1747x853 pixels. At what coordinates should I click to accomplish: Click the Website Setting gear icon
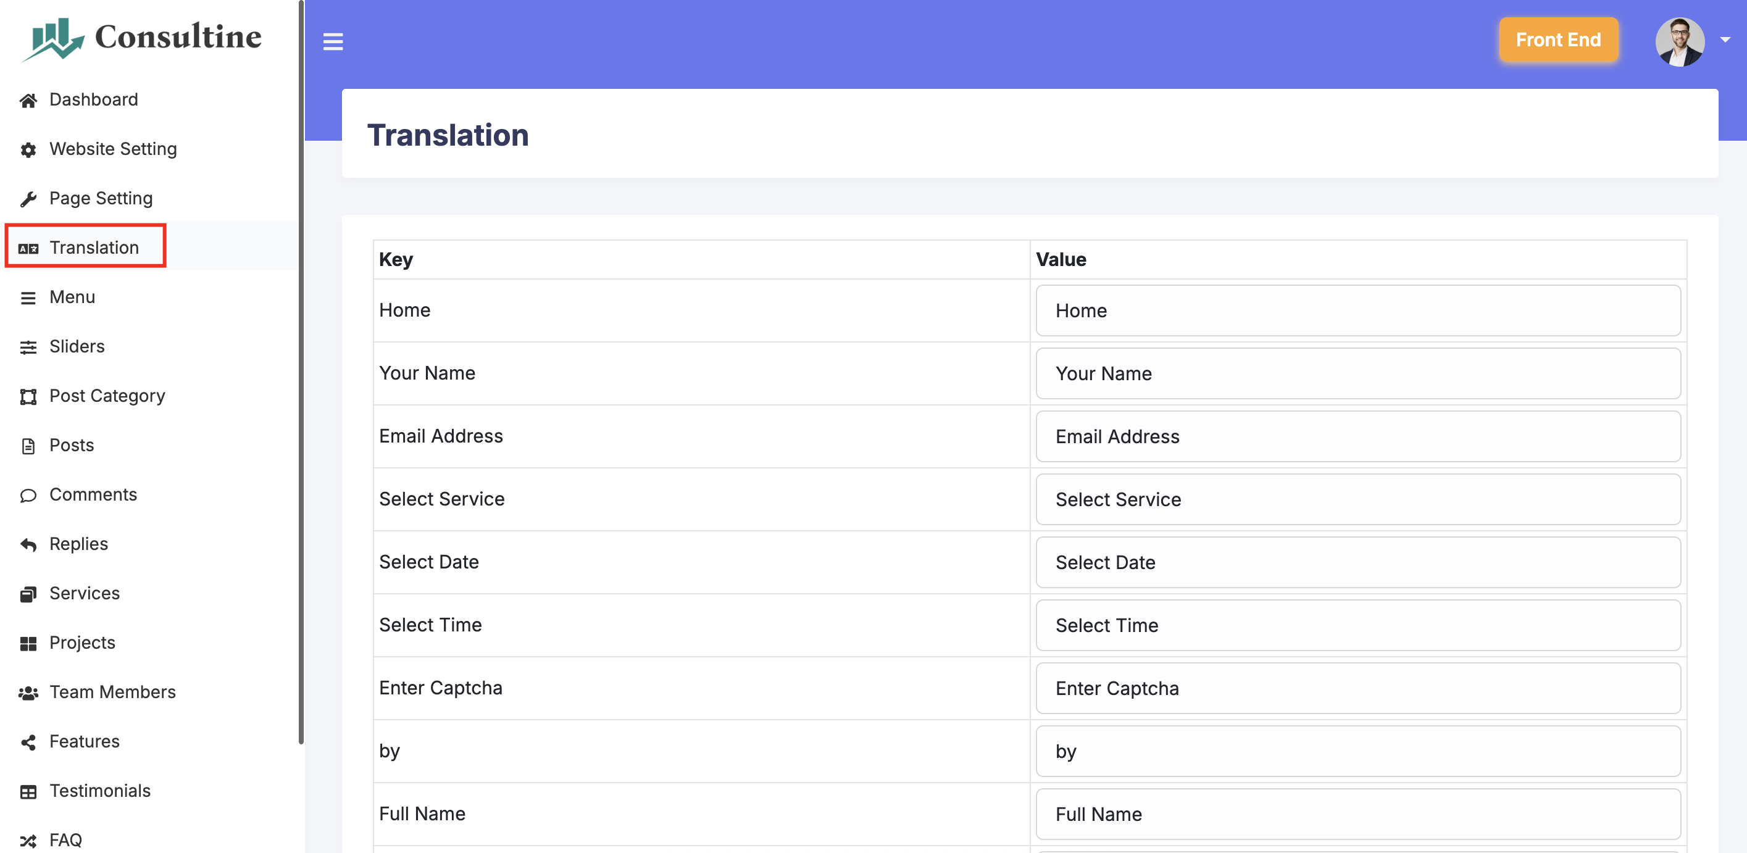pos(28,150)
